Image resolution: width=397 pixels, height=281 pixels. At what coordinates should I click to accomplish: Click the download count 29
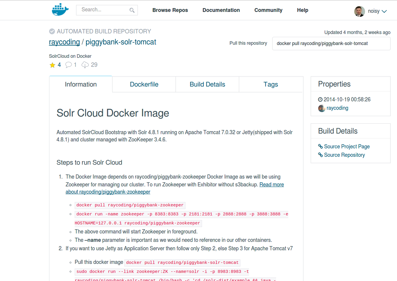pos(94,65)
